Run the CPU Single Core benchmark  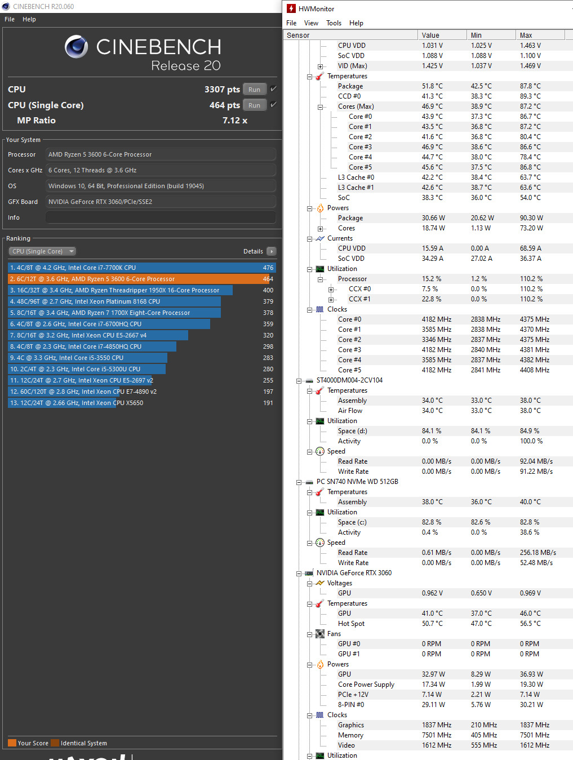pos(255,105)
